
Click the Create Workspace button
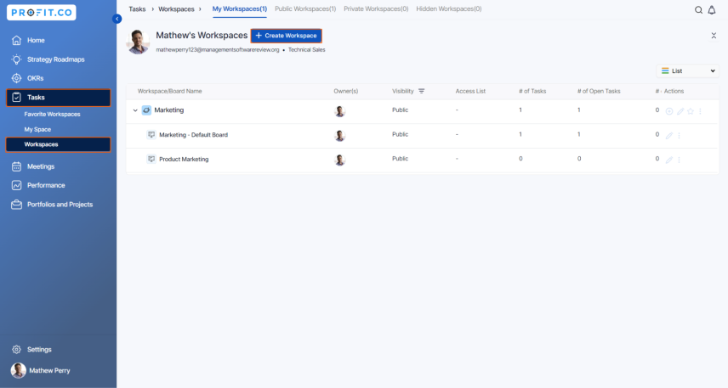[286, 36]
